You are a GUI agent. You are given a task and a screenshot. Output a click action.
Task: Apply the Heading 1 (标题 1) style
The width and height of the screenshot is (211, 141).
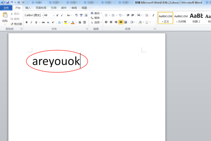click(196, 18)
